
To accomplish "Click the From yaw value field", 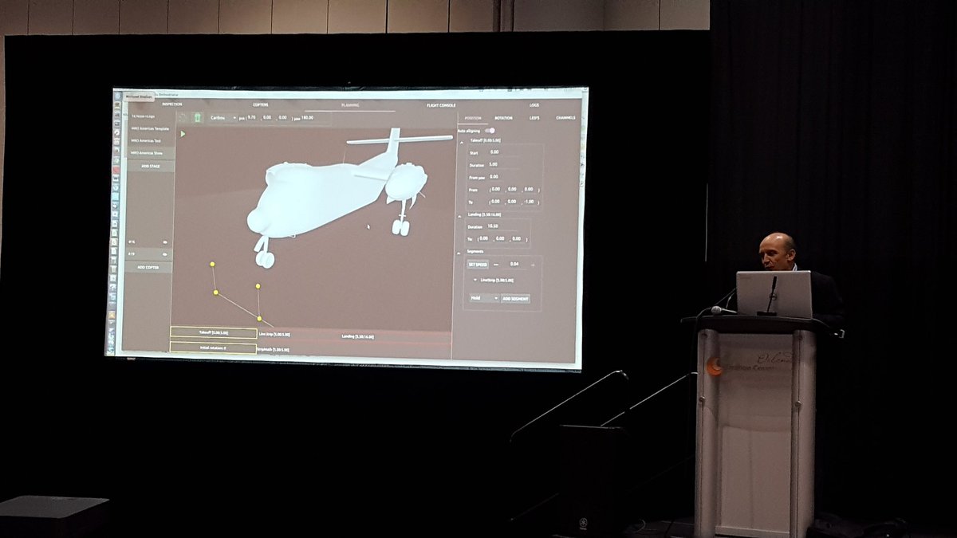I will pyautogui.click(x=494, y=176).
